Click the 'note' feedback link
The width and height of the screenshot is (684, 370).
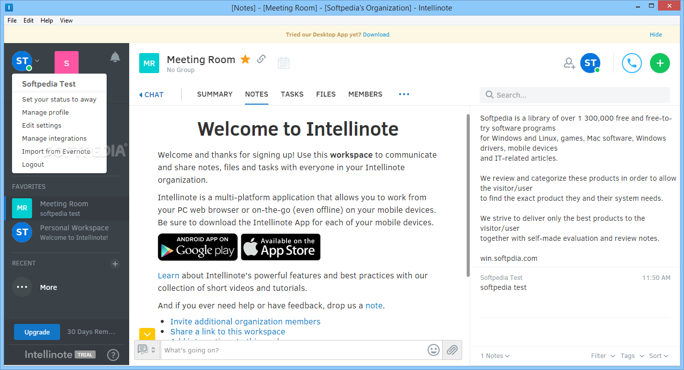(374, 305)
